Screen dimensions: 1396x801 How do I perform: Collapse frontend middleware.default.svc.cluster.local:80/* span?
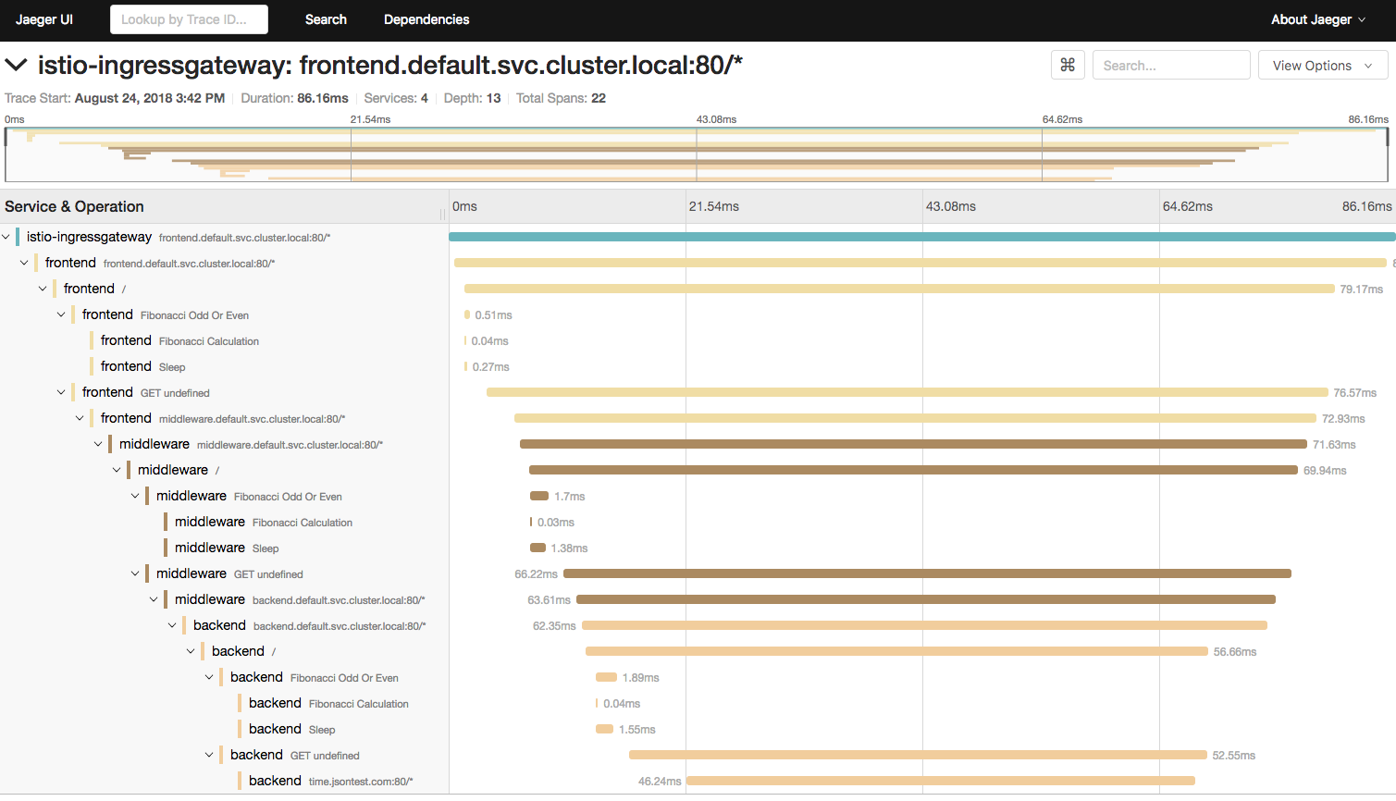pyautogui.click(x=80, y=418)
